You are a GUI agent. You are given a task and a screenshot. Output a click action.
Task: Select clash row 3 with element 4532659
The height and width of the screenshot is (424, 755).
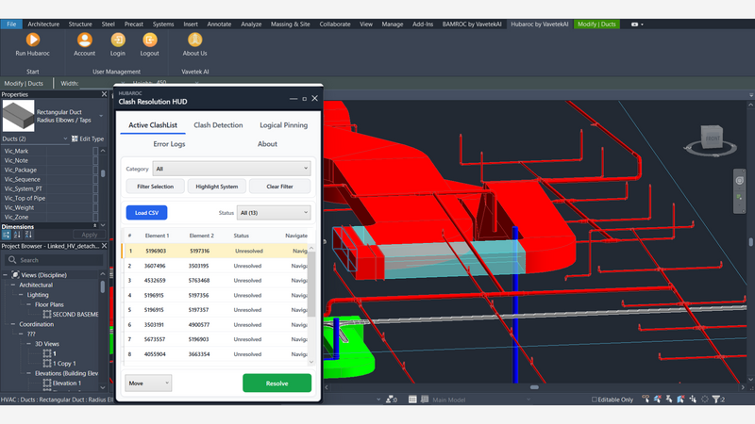[216, 280]
